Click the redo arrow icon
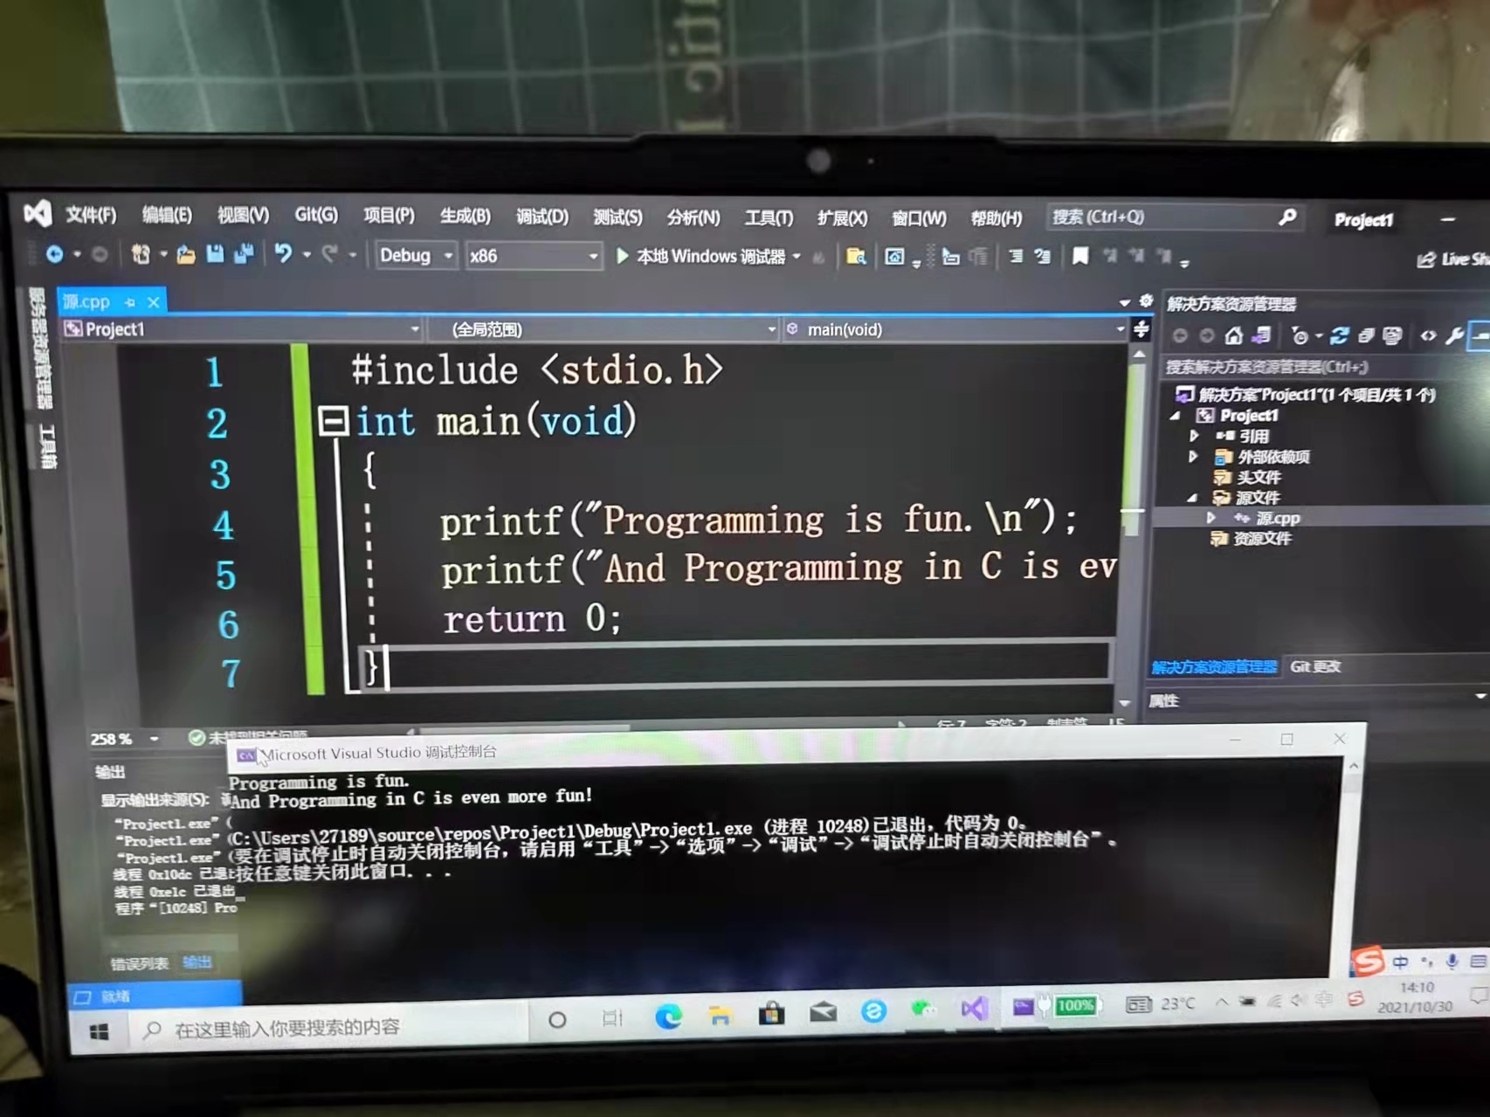Viewport: 1490px width, 1117px height. (329, 254)
